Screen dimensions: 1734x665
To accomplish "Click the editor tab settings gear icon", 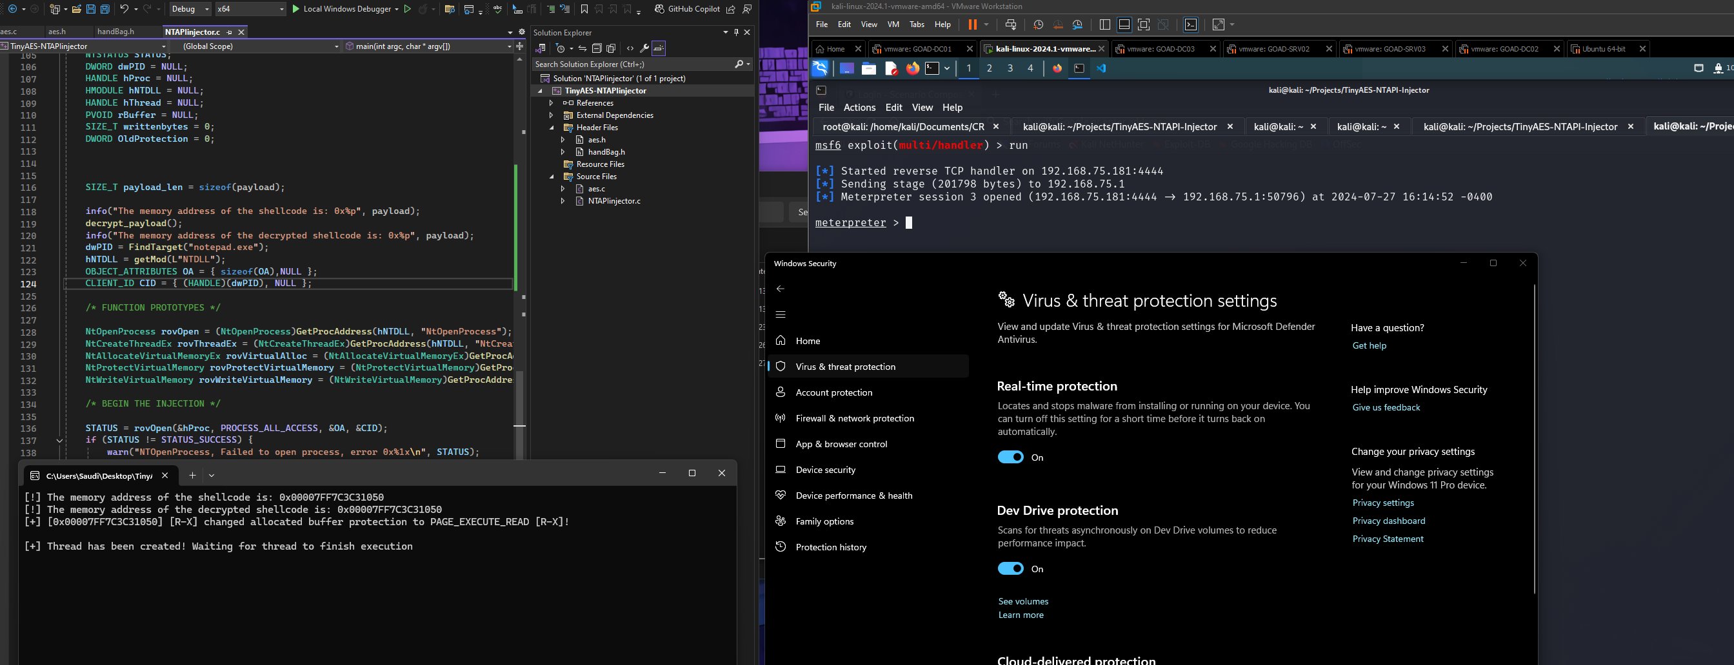I will [522, 32].
